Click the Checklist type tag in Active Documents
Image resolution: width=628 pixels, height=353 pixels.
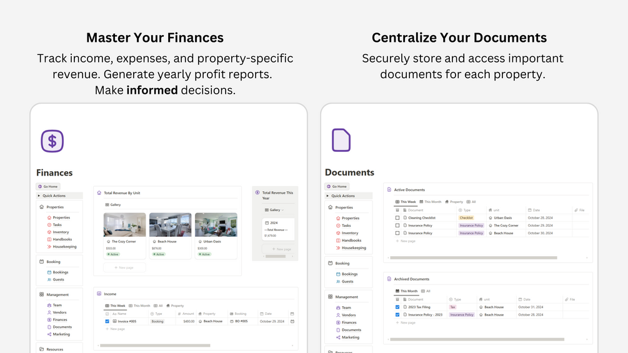[x=466, y=217]
